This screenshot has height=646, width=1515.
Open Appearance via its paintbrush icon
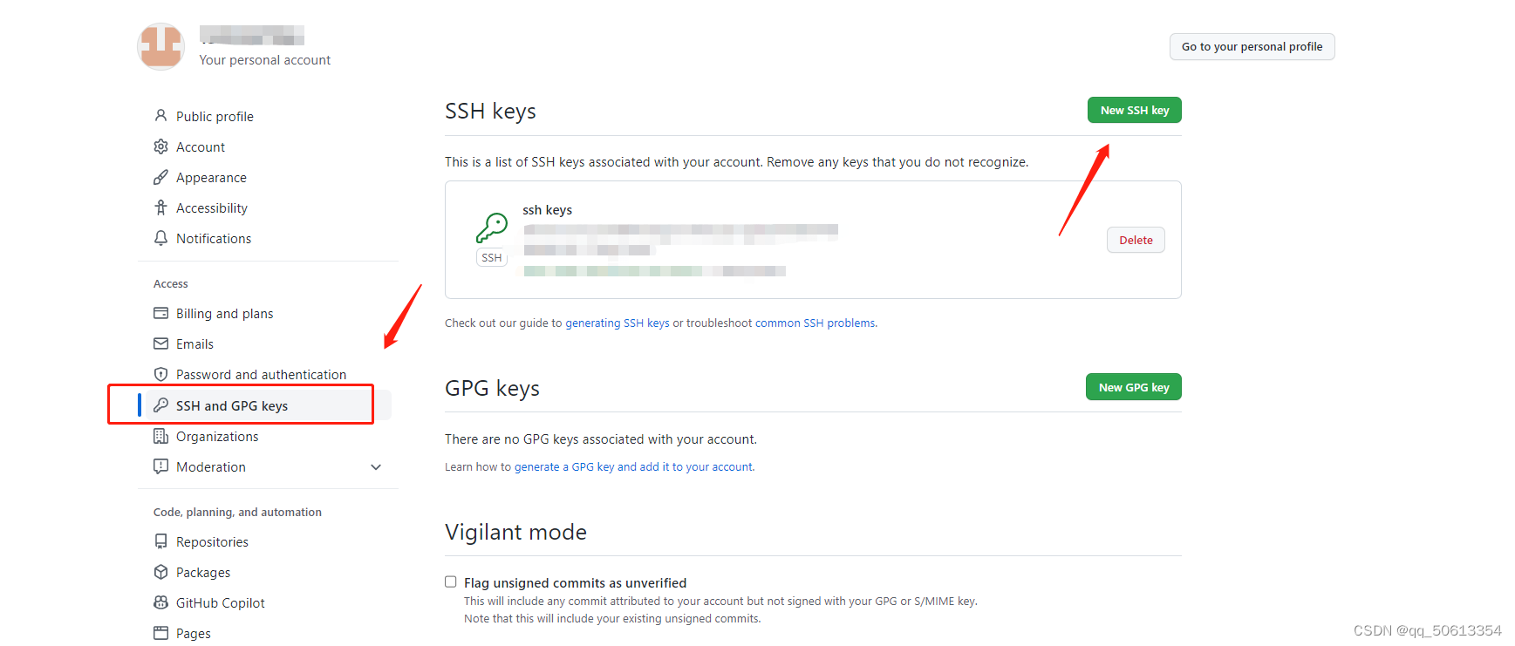click(160, 177)
